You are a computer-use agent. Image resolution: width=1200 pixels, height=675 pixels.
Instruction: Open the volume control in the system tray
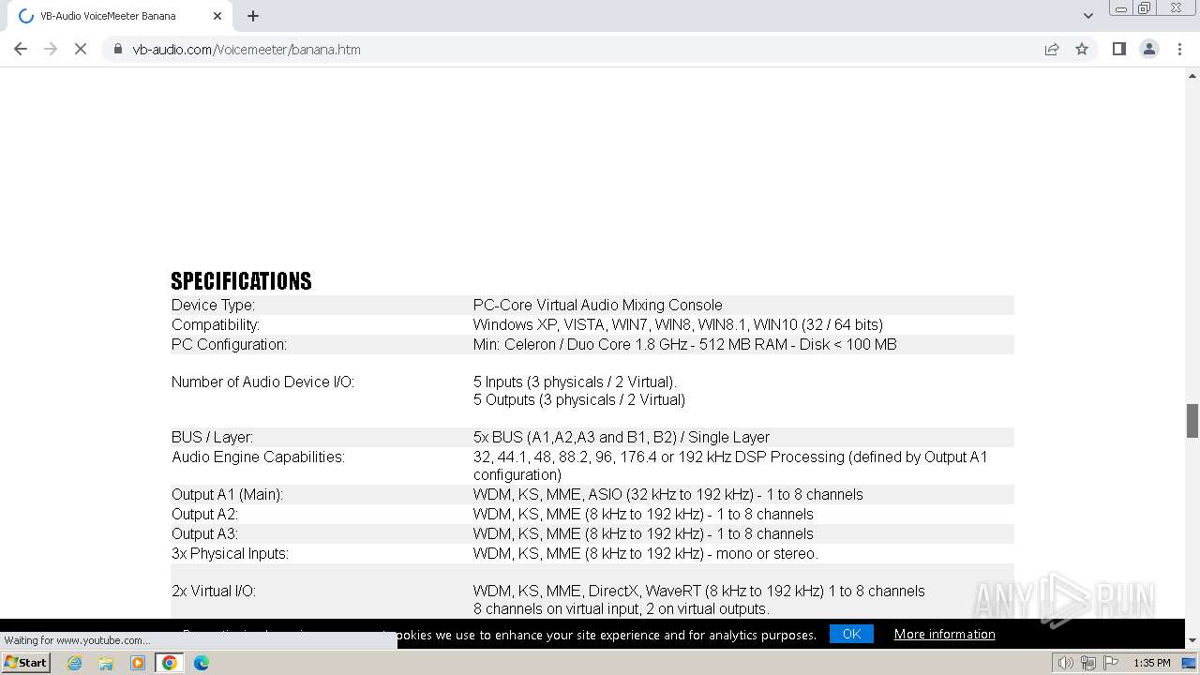pos(1065,663)
